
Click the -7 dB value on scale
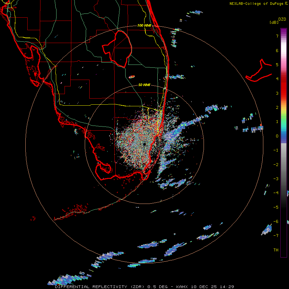(x=276, y=236)
